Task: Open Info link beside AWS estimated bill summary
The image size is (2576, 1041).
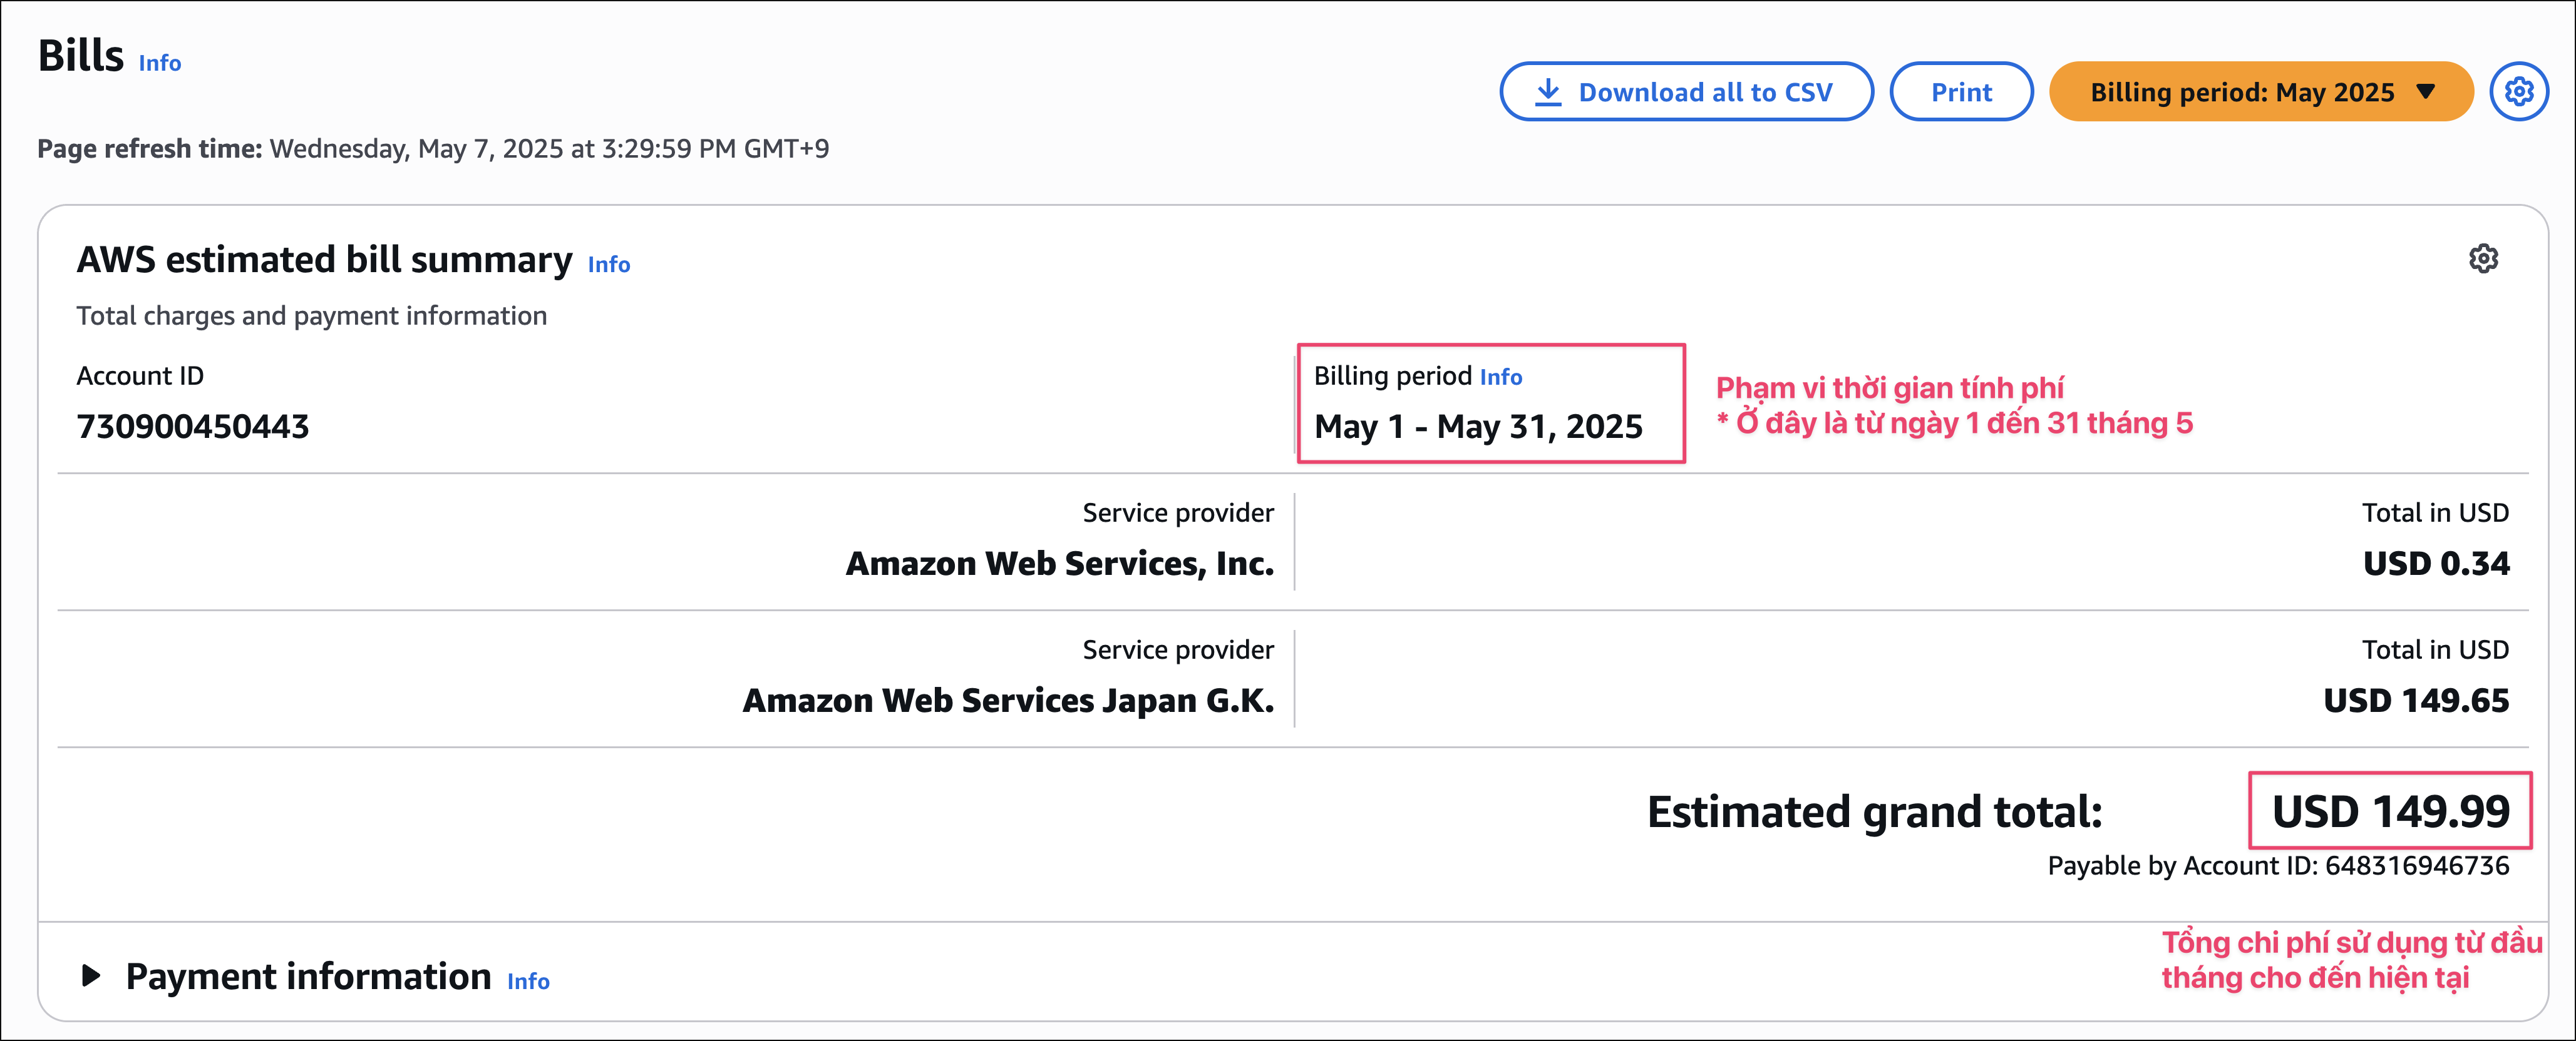Action: point(608,265)
